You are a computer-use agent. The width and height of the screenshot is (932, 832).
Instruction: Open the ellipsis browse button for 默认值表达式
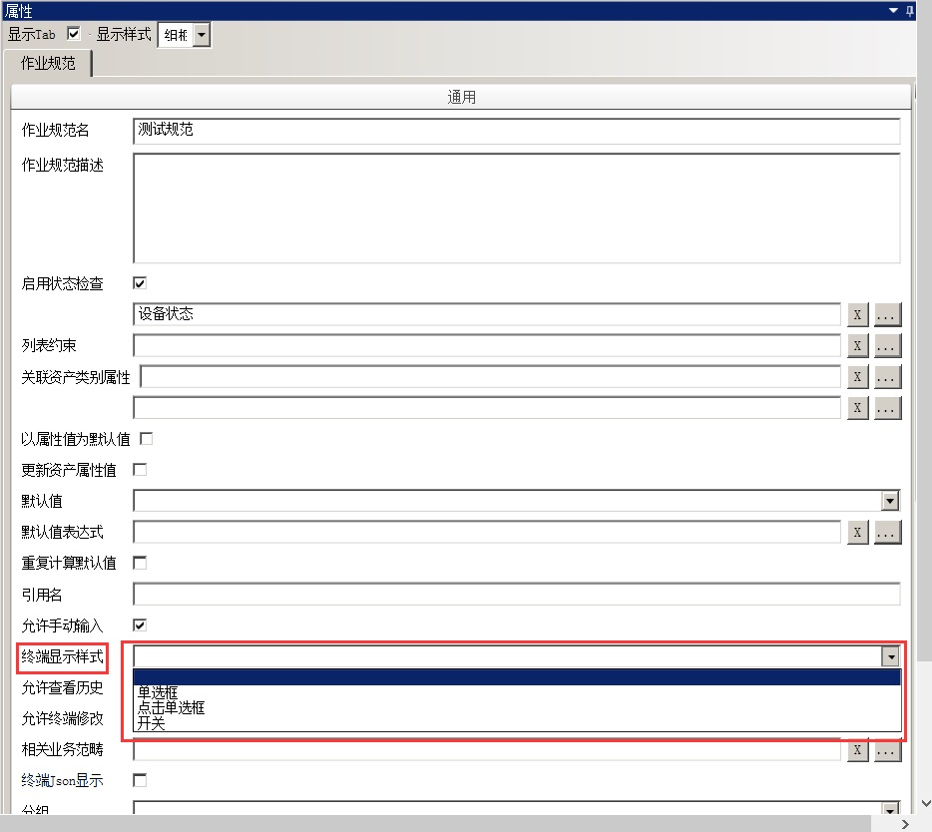pos(887,532)
